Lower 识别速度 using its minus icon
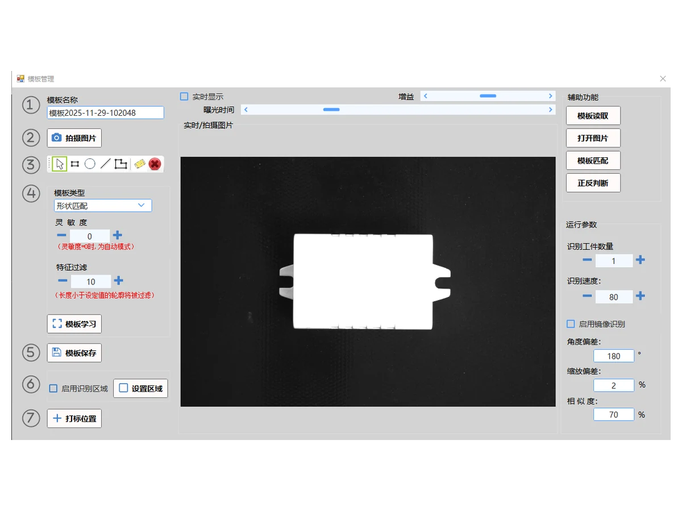The image size is (682, 511). click(x=587, y=296)
